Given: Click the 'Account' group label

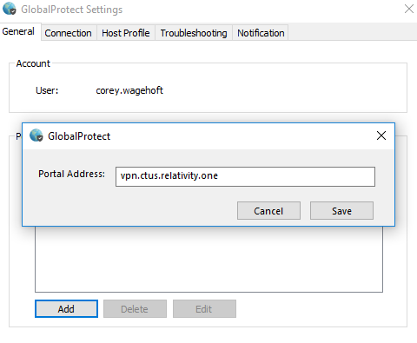Looking at the screenshot, I should [33, 63].
